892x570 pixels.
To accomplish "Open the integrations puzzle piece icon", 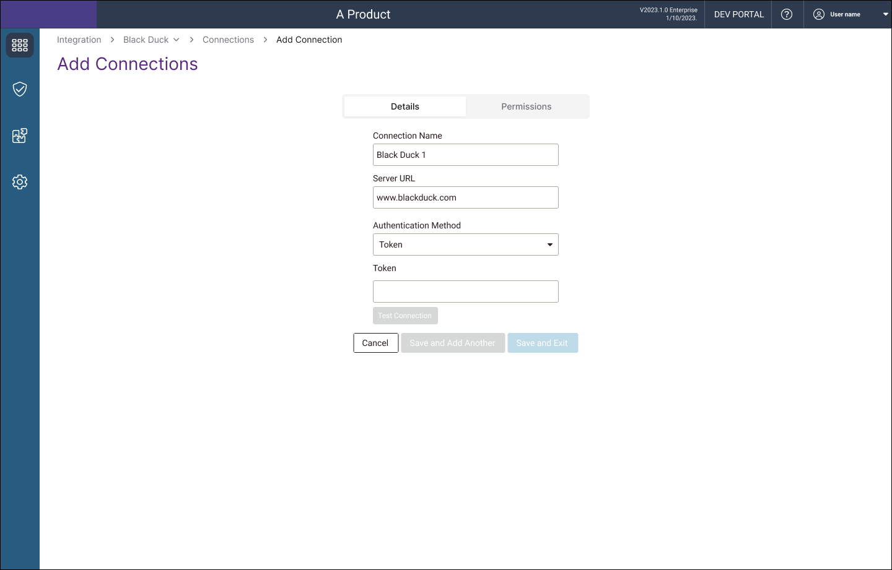I will pyautogui.click(x=20, y=136).
